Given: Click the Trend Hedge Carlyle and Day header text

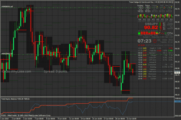Looking at the screenshot, I should [150, 2].
